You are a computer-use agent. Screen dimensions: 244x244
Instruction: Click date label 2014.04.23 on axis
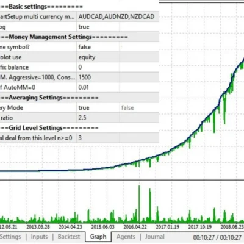(70, 227)
